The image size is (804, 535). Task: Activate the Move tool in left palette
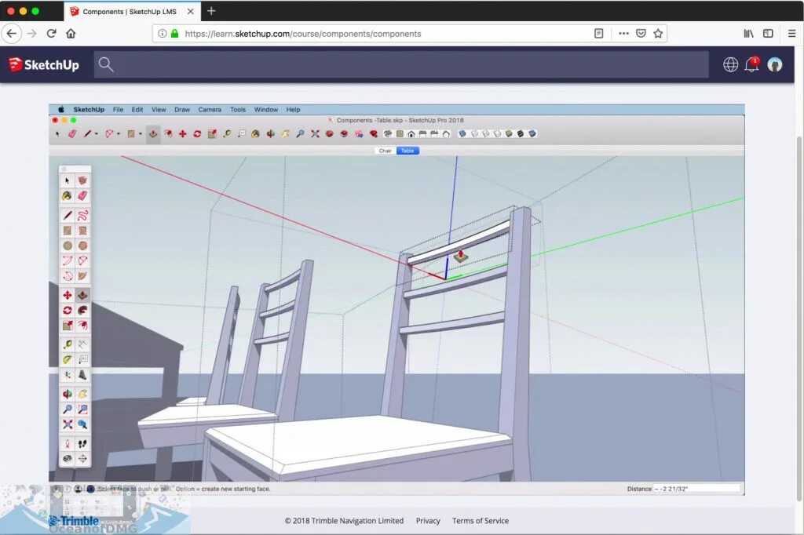coord(67,295)
